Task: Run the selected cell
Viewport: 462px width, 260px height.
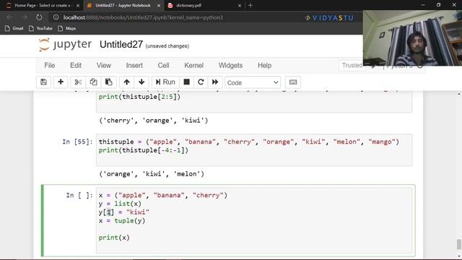Action: point(165,82)
